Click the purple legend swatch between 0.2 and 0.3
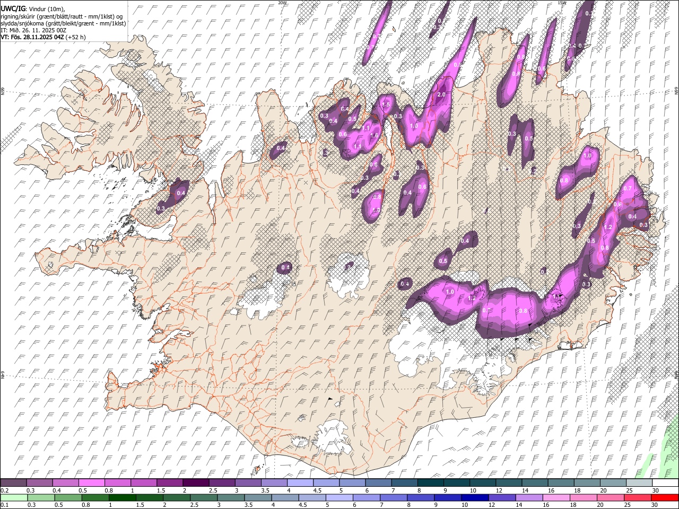This screenshot has width=679, height=509. coord(14,482)
